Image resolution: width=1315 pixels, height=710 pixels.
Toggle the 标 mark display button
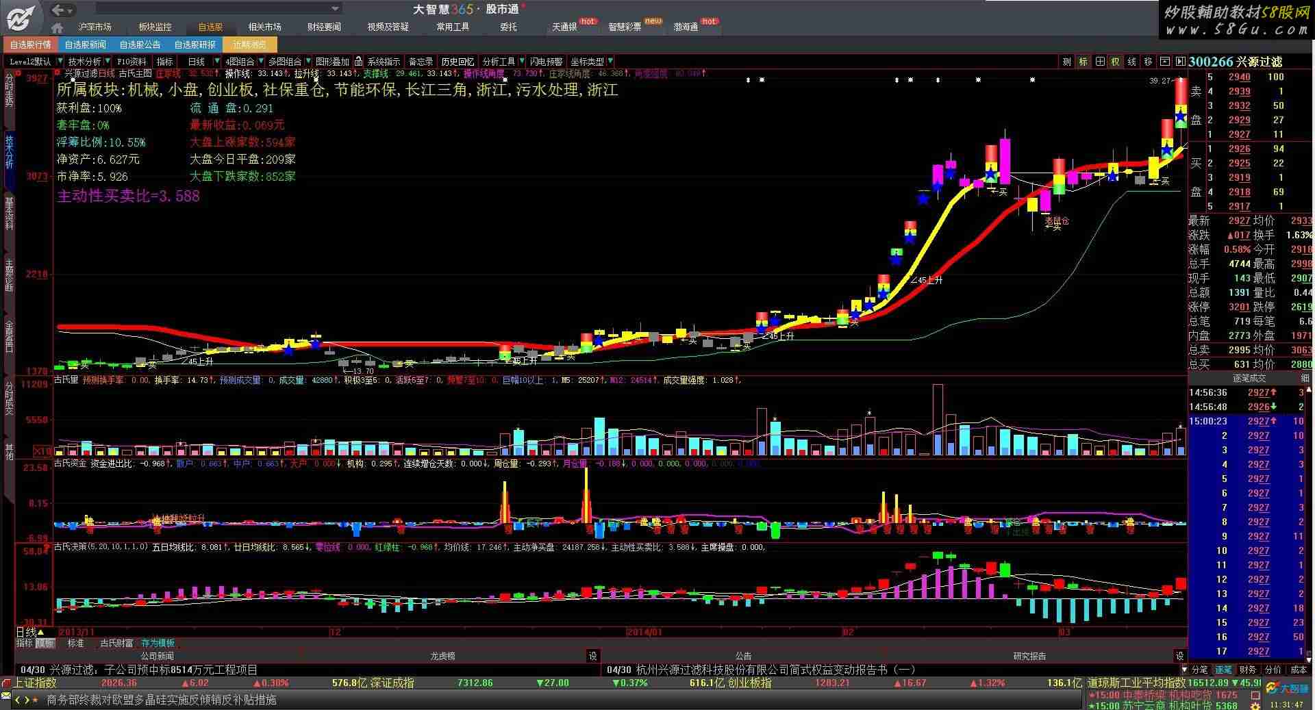pos(1083,62)
